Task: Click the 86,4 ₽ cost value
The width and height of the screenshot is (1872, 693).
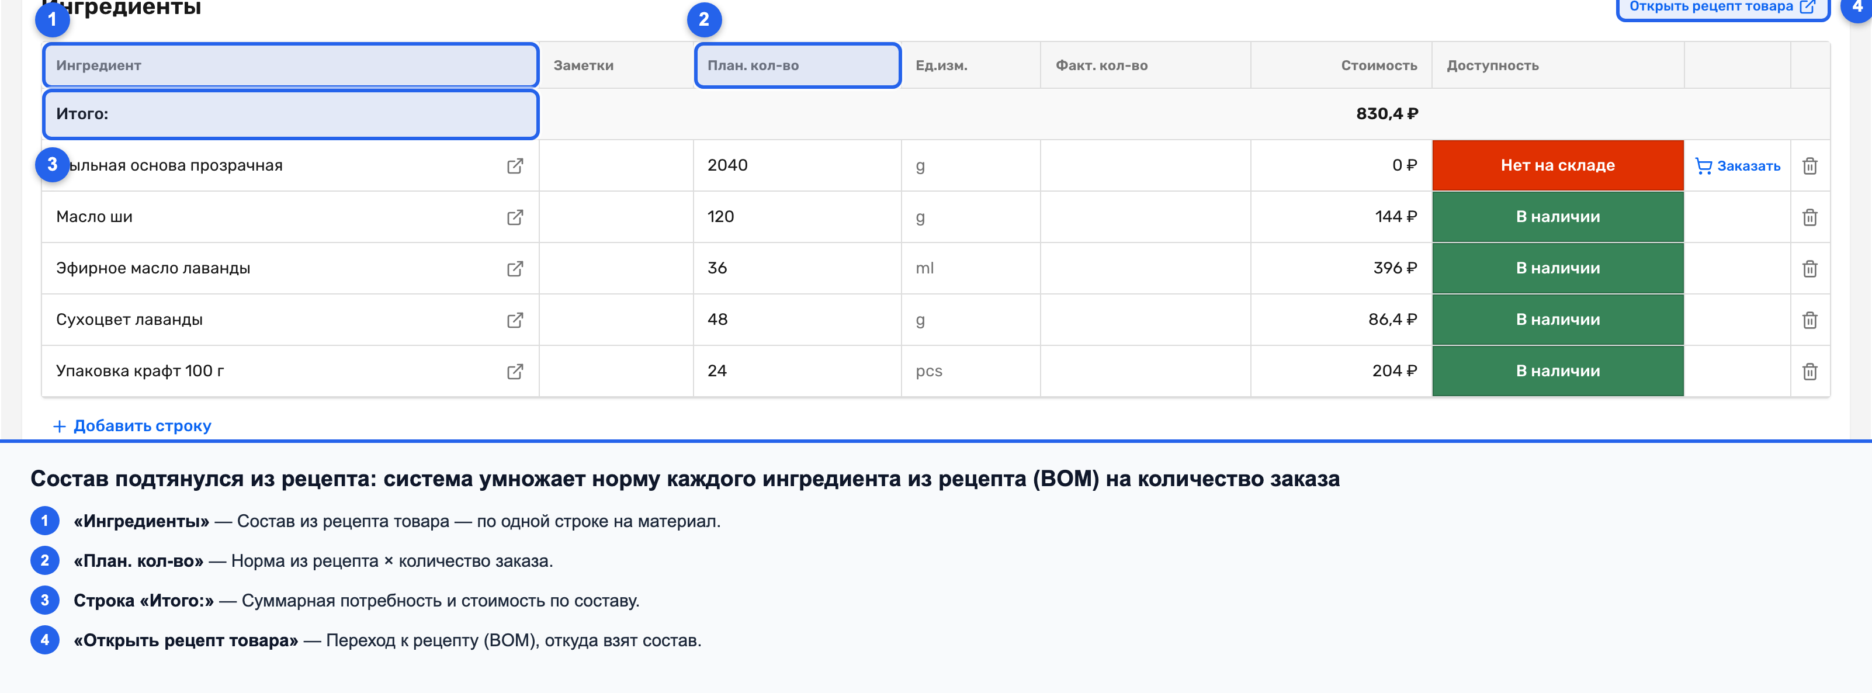Action: tap(1392, 320)
